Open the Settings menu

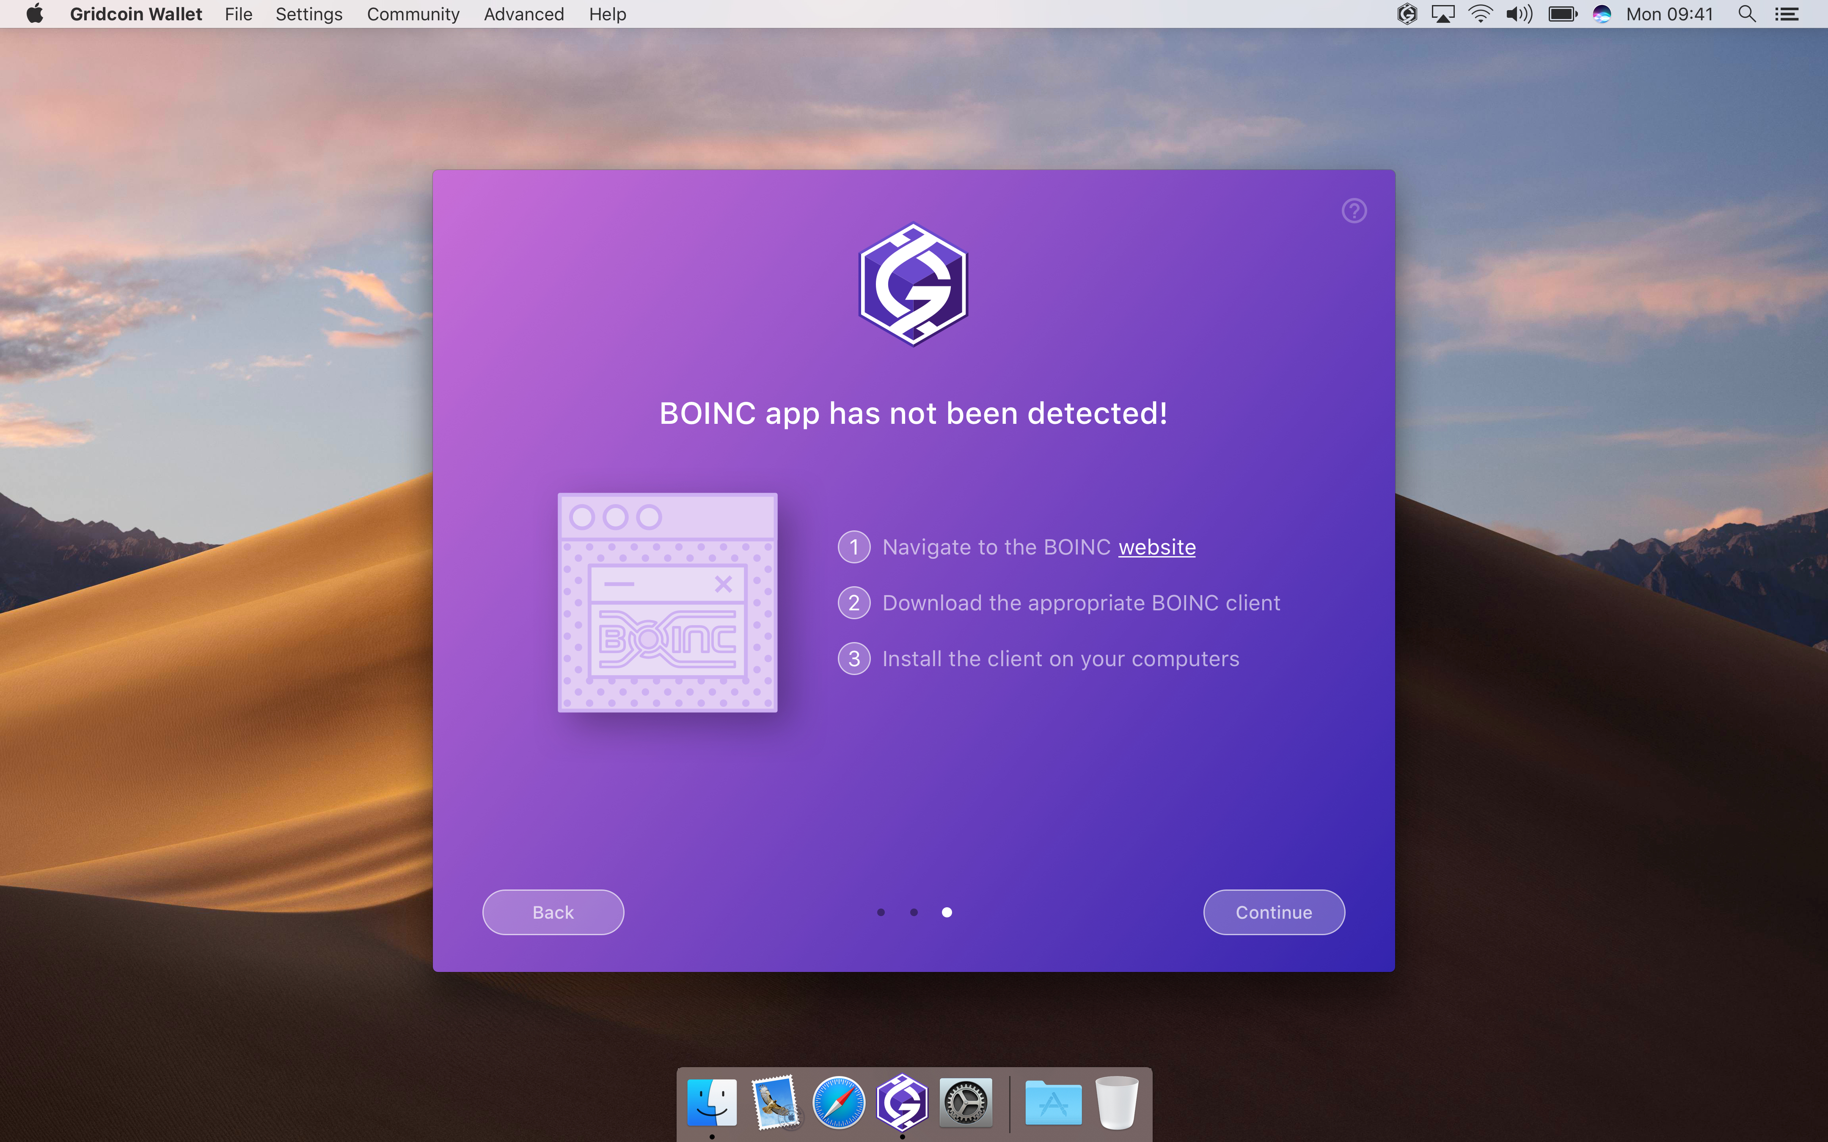click(x=309, y=14)
